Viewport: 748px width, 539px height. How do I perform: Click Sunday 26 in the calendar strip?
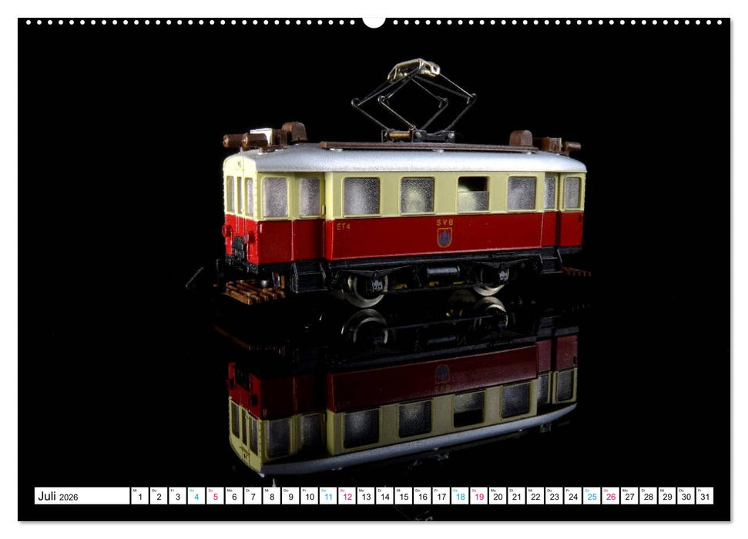609,497
